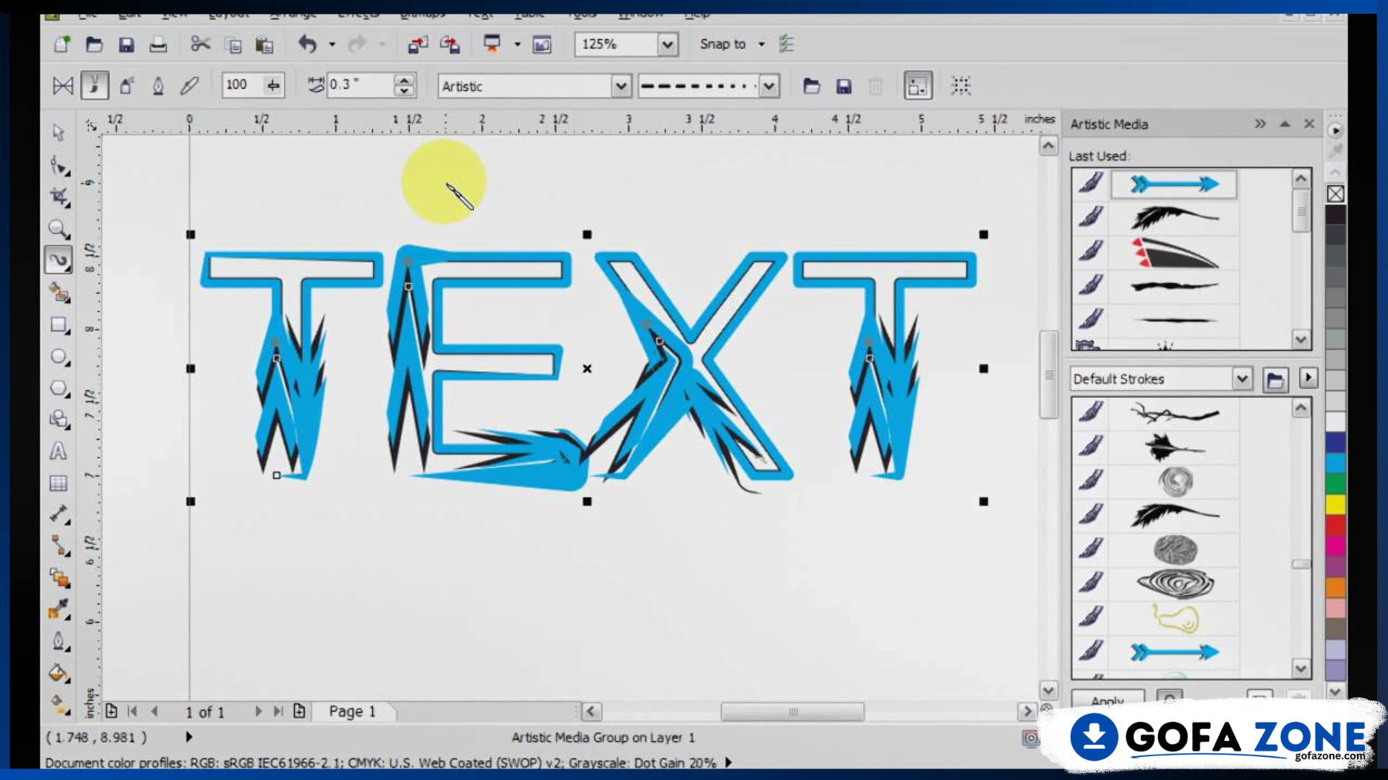This screenshot has height=780, width=1388.
Task: Switch to the Page 1 tab
Action: tap(352, 711)
